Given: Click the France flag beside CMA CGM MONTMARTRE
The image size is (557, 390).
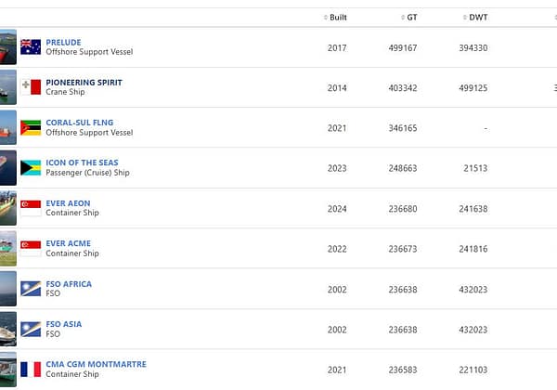Looking at the screenshot, I should 31,370.
